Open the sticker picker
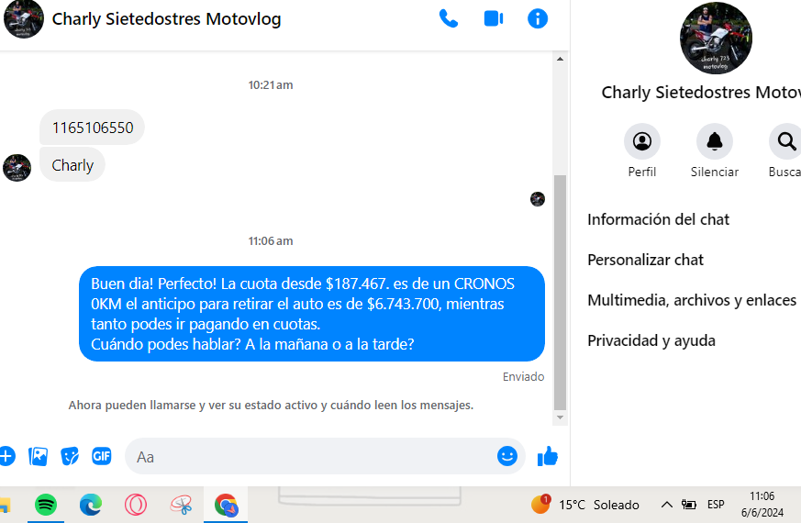This screenshot has width=801, height=523. pyautogui.click(x=70, y=456)
